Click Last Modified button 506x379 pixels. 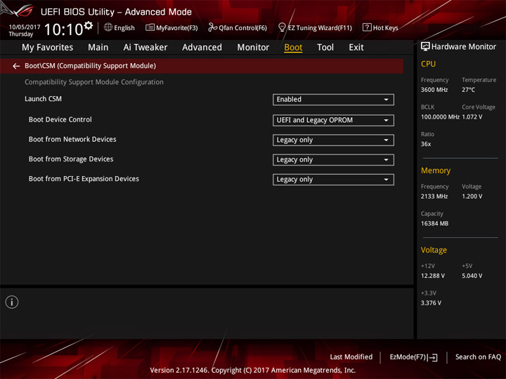(351, 357)
